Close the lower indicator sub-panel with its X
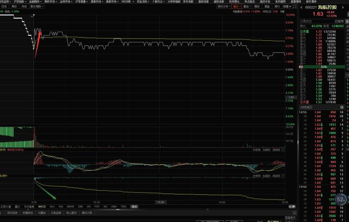349x222 pixels. pos(283,176)
